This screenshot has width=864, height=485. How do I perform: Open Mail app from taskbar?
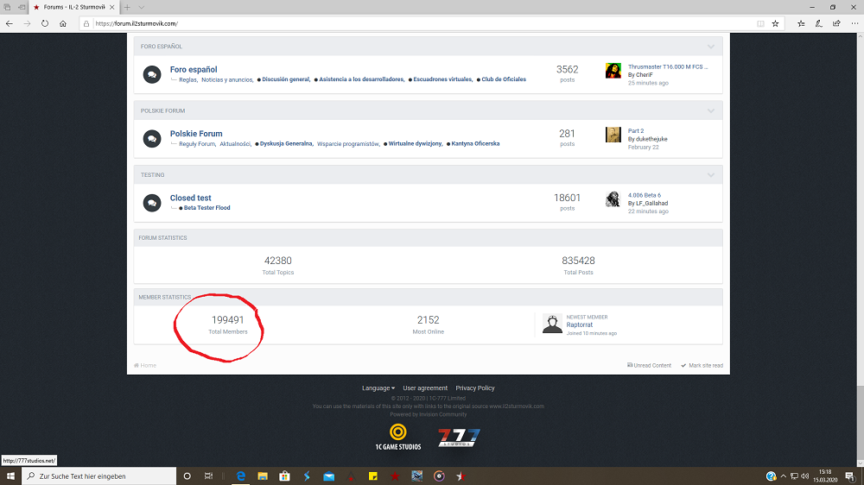[x=329, y=476]
